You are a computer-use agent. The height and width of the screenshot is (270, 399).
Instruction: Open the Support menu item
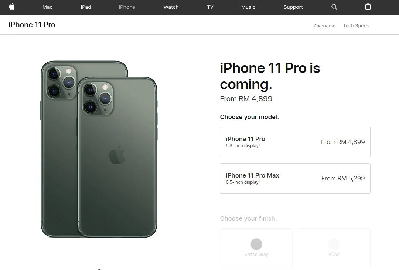point(293,7)
